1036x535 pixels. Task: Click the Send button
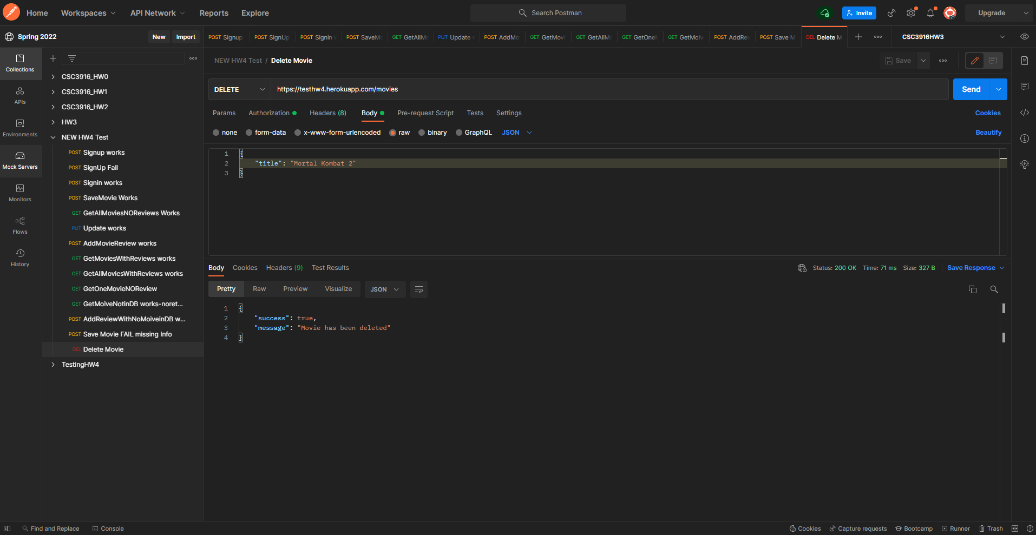pyautogui.click(x=971, y=89)
